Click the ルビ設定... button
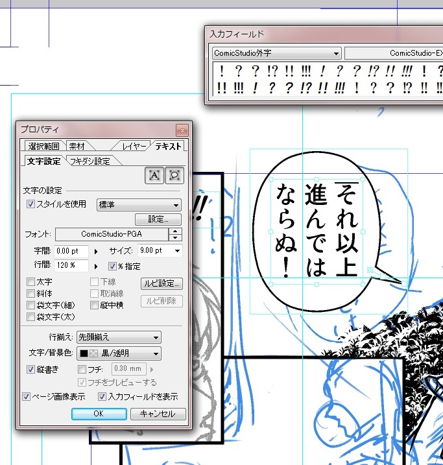 (x=162, y=283)
